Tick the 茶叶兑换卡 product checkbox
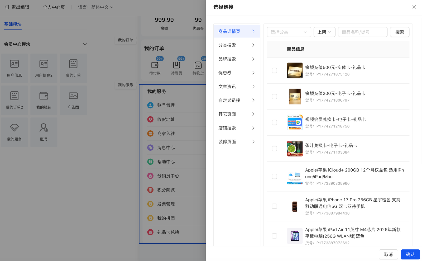The width and height of the screenshot is (422, 261). click(x=274, y=149)
